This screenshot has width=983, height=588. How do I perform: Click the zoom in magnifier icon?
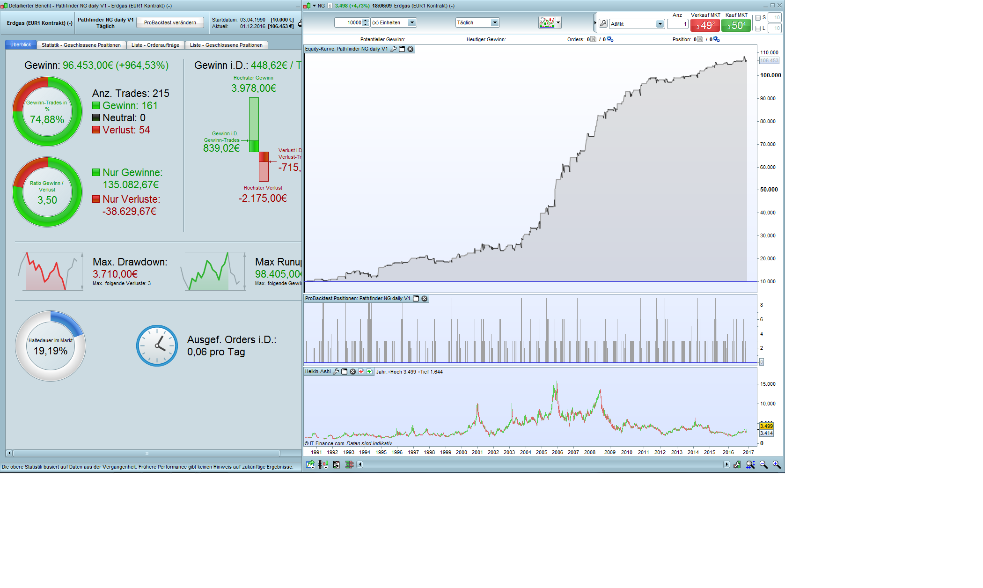777,464
